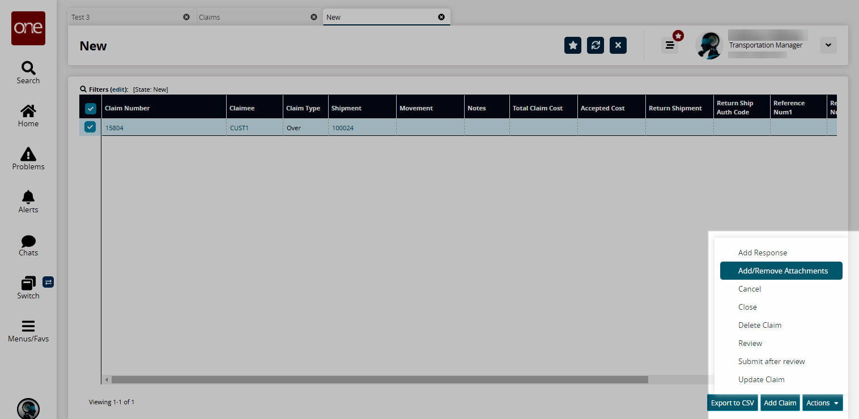Screen dimensions: 859x419
Task: Close the Claims tab
Action: click(x=314, y=17)
